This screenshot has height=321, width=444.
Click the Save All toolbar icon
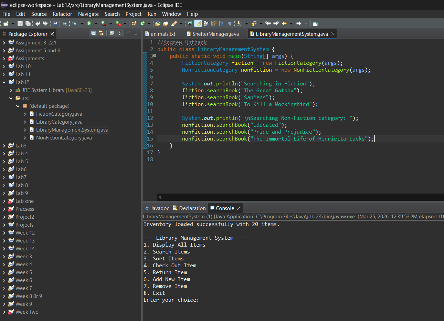pyautogui.click(x=28, y=23)
